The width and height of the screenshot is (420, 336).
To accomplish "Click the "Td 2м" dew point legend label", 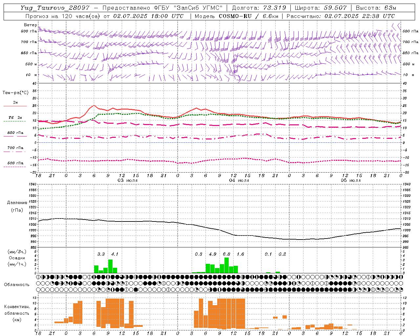I will click(15, 117).
